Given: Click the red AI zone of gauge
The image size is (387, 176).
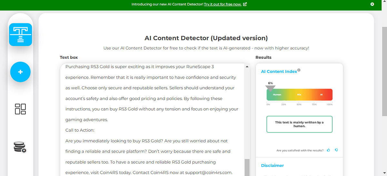Looking at the screenshot, I should 322,95.
